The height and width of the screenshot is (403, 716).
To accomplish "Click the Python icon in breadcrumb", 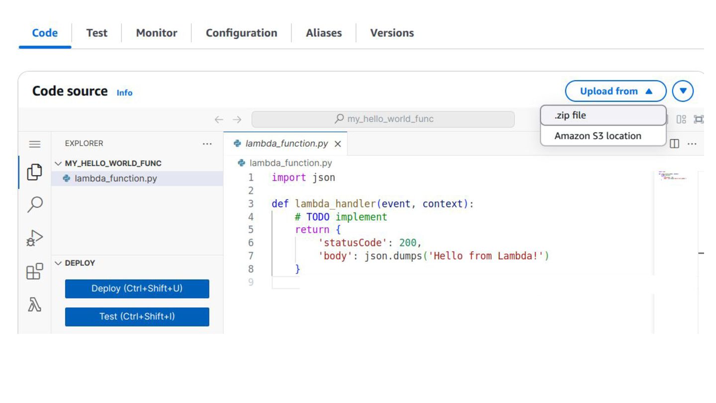I will click(x=242, y=163).
